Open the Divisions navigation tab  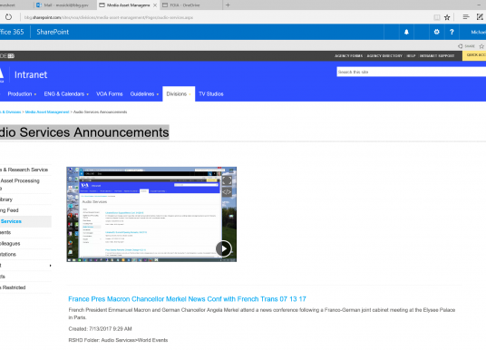pyautogui.click(x=179, y=94)
